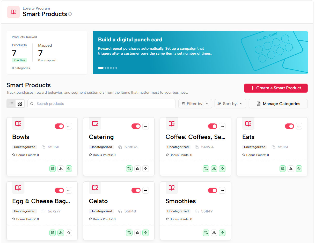Click the mapping plug icon on Smoothies card
The width and height of the screenshot is (315, 243).
pos(206,233)
